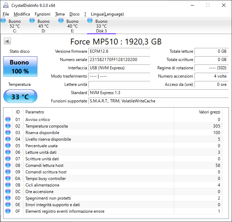Click status orb of row 01 Avviso critico
This screenshot has height=222, width=232.
(8, 120)
